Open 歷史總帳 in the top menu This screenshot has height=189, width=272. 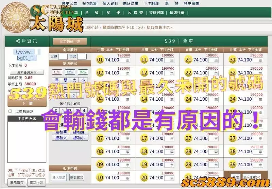click(191, 3)
